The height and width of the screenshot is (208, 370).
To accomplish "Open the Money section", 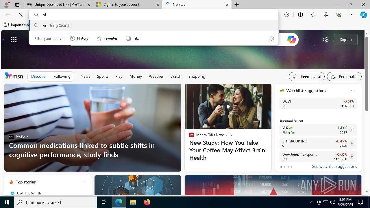I will coord(136,76).
